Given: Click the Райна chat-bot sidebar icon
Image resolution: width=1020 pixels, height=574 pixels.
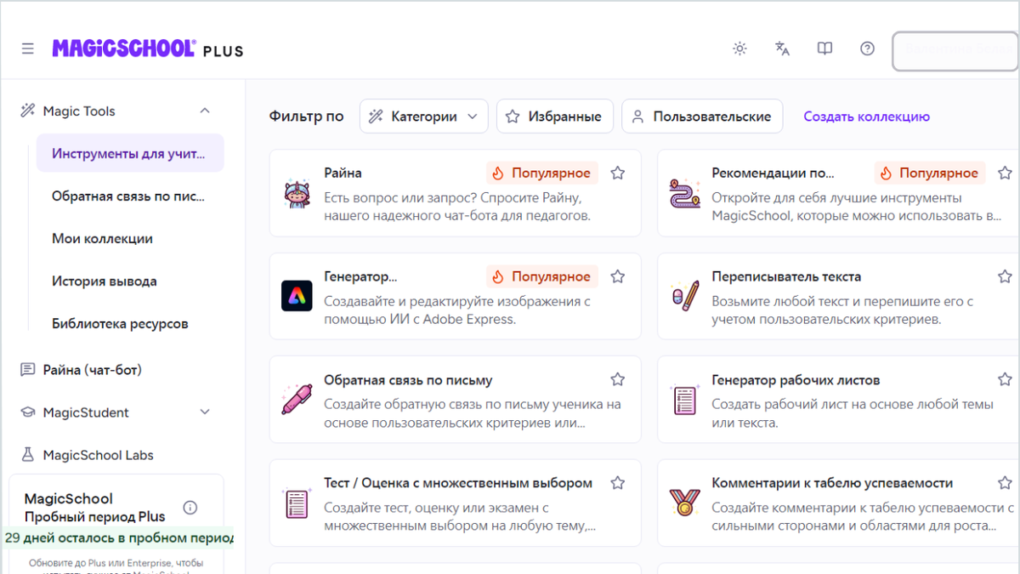Looking at the screenshot, I should point(28,370).
